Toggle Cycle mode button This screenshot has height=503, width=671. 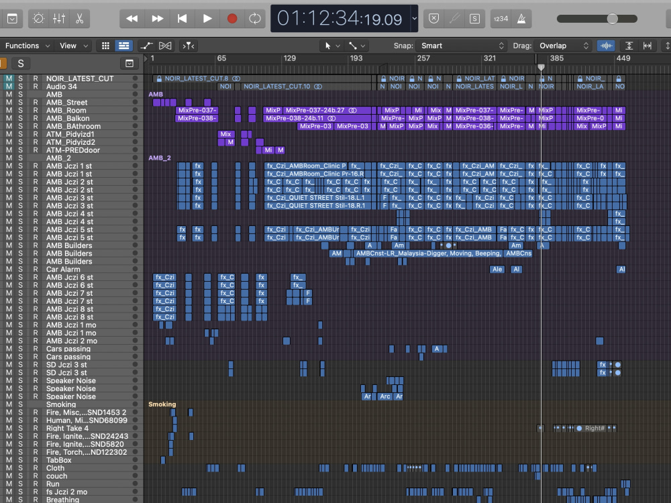point(255,18)
